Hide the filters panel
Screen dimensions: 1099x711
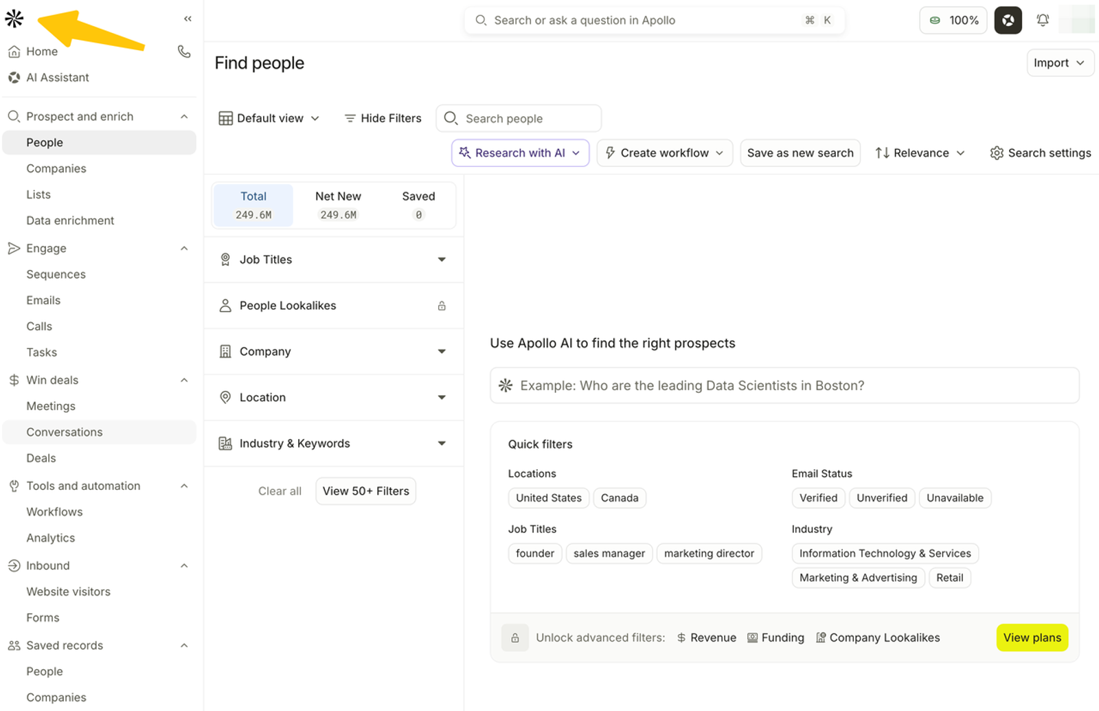click(x=383, y=118)
